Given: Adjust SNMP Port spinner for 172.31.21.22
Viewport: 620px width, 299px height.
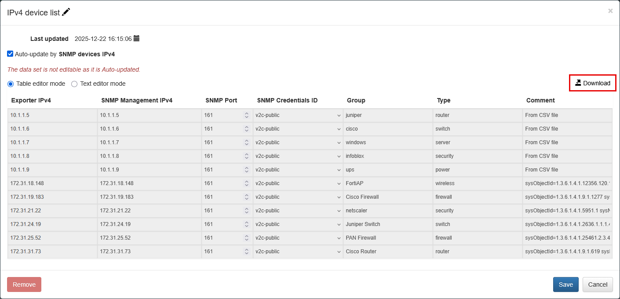Looking at the screenshot, I should 246,211.
